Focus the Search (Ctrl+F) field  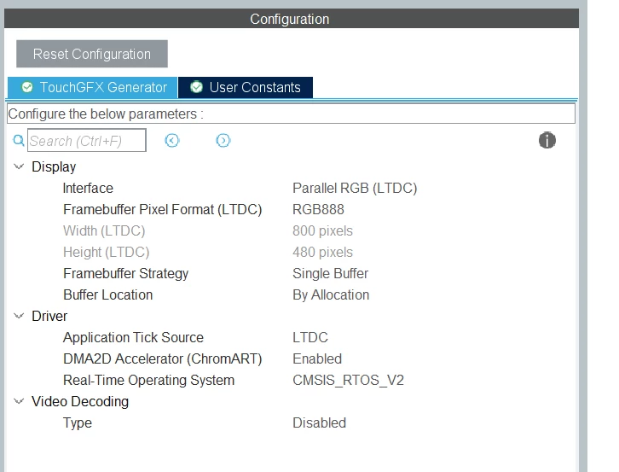coord(87,140)
